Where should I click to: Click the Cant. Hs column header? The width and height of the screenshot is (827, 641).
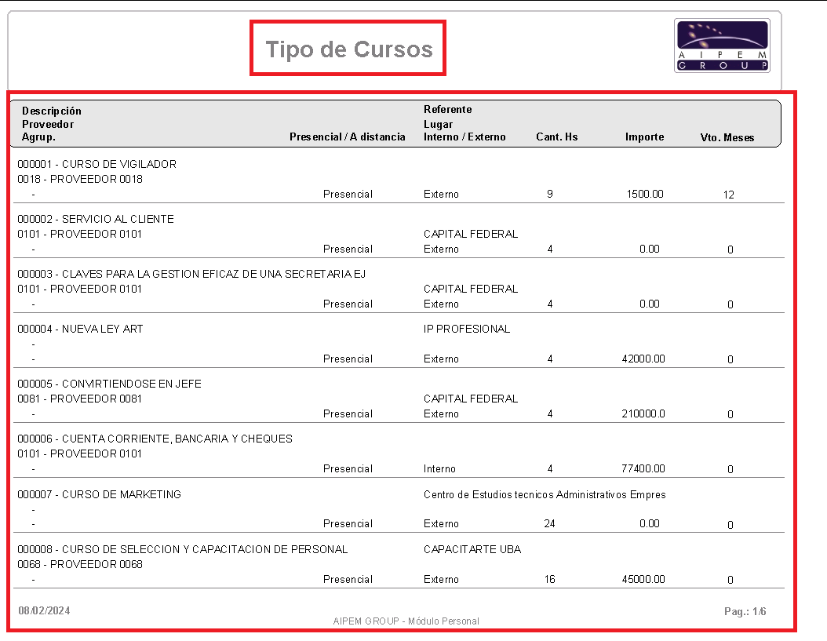coord(557,137)
